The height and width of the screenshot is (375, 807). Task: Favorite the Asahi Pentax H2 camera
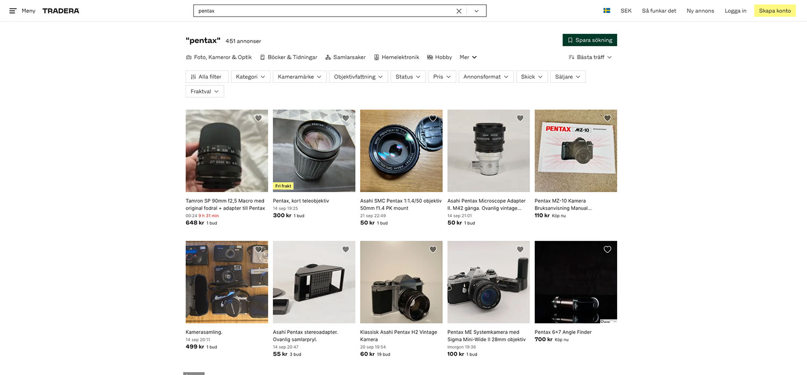[x=433, y=250]
